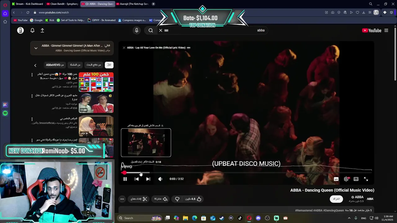The image size is (397, 223).
Task: Open the account avatar menu
Action: (x=20, y=30)
